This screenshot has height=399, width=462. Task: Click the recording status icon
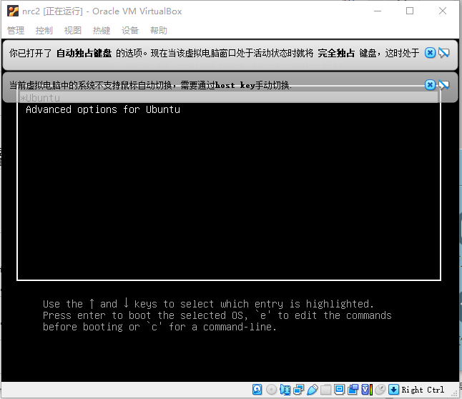click(353, 390)
